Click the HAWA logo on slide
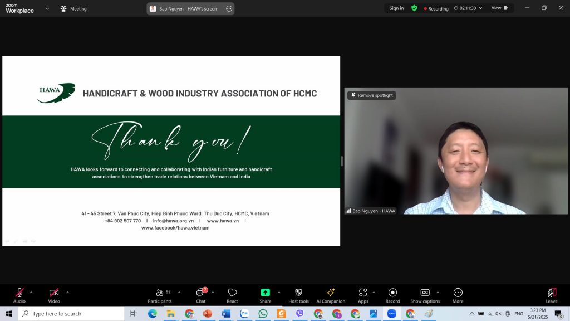Viewport: 570px width, 321px height. click(56, 93)
